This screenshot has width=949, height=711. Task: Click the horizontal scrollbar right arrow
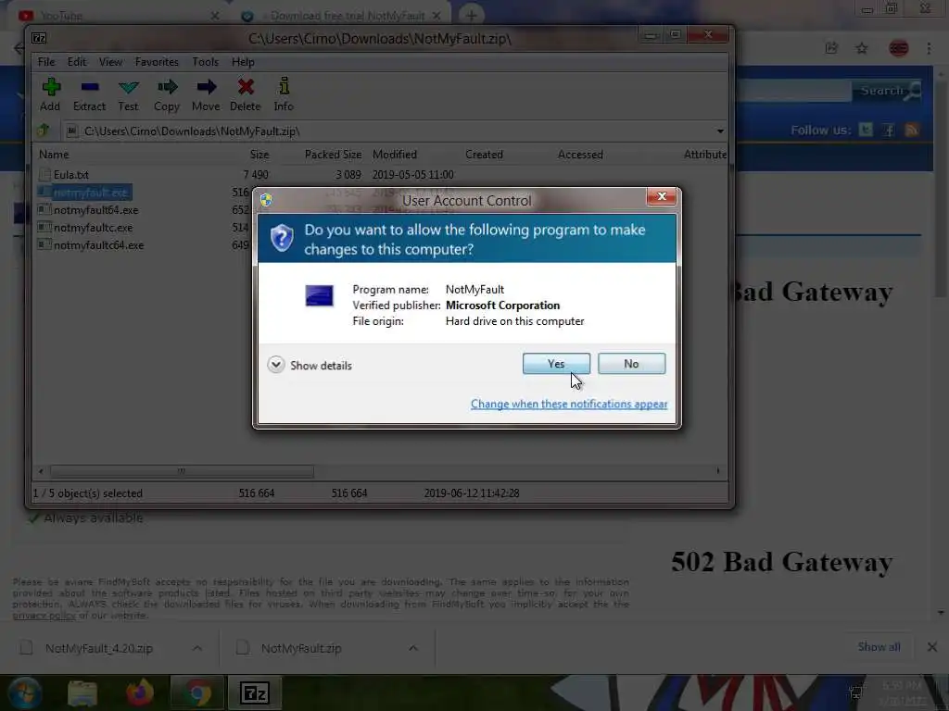pos(718,471)
